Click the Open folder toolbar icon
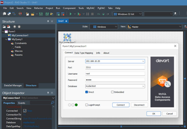The width and height of the screenshot is (187, 129). point(33,14)
